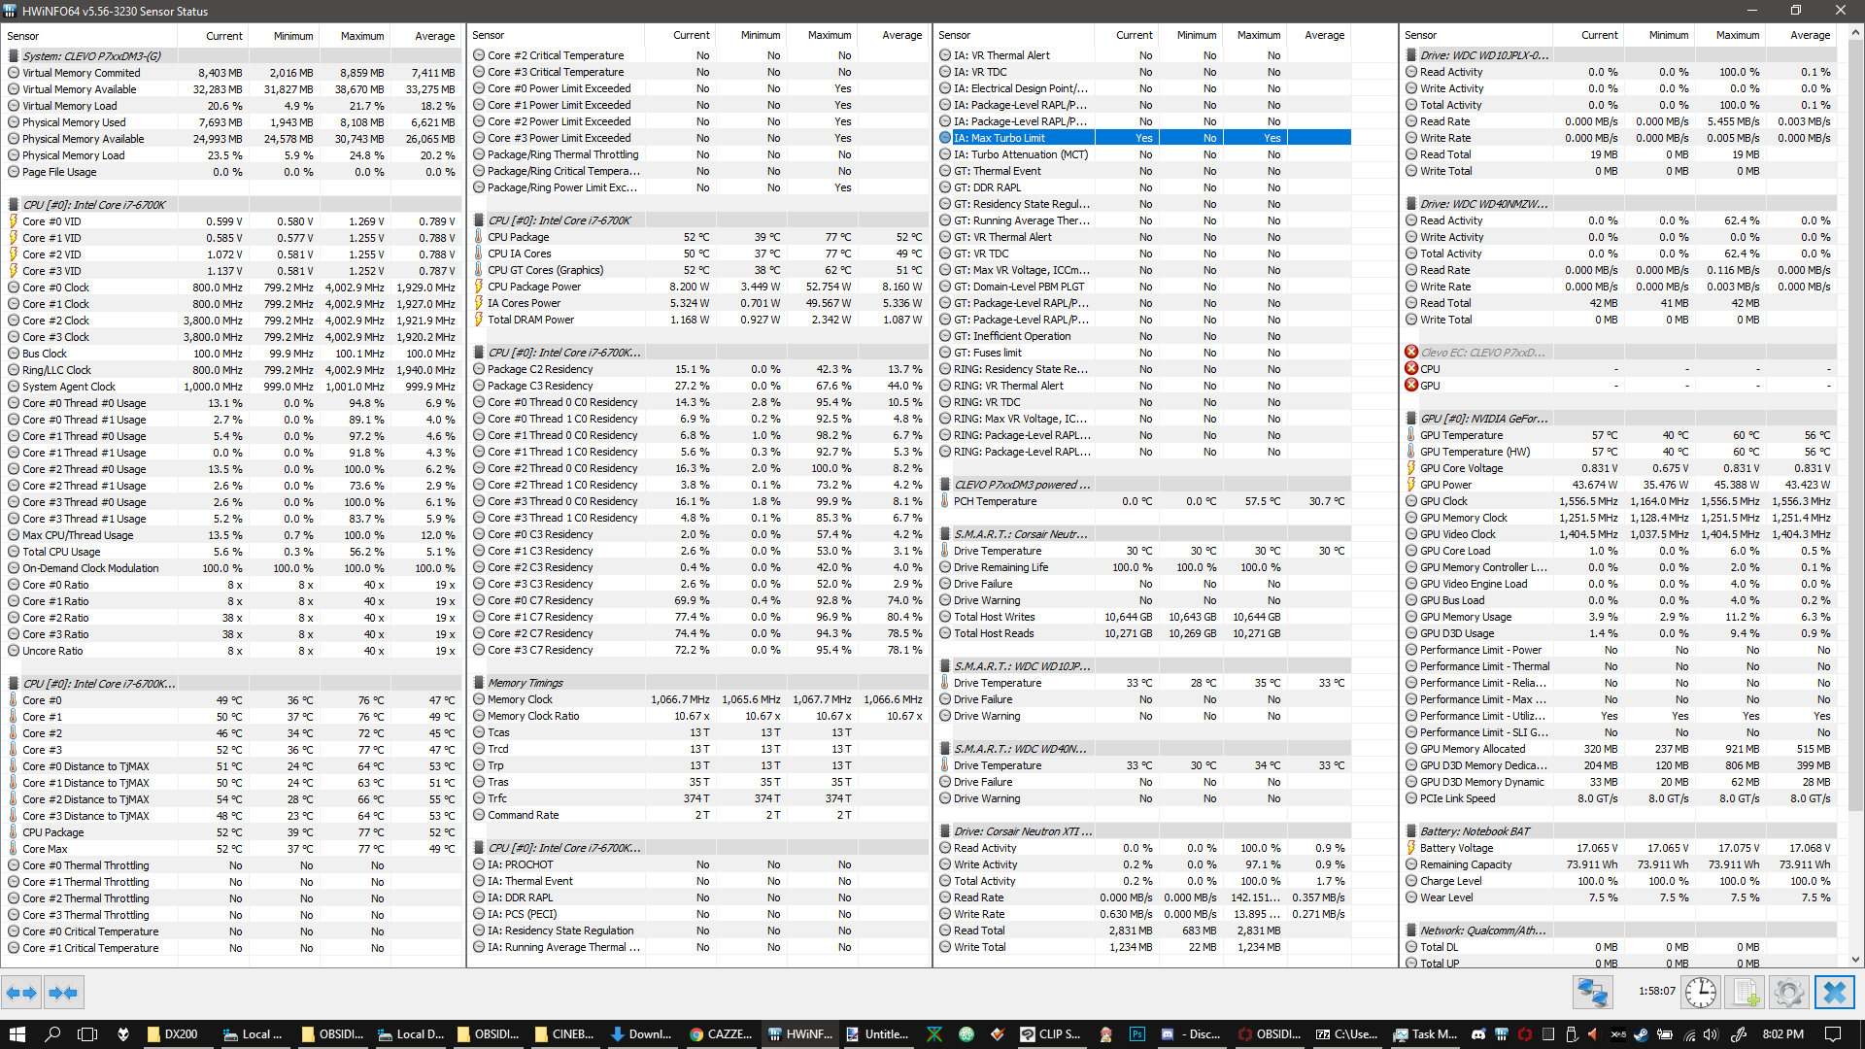Screen dimensions: 1865x1049
Task: Open the CINEB... folder taskbar item
Action: (564, 1034)
